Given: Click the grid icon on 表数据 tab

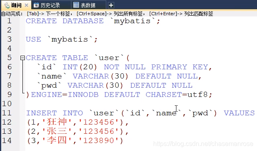Looking at the screenshot, I should tap(76, 5).
